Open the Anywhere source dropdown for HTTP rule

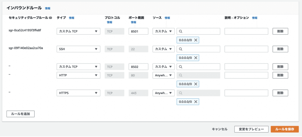point(164,75)
